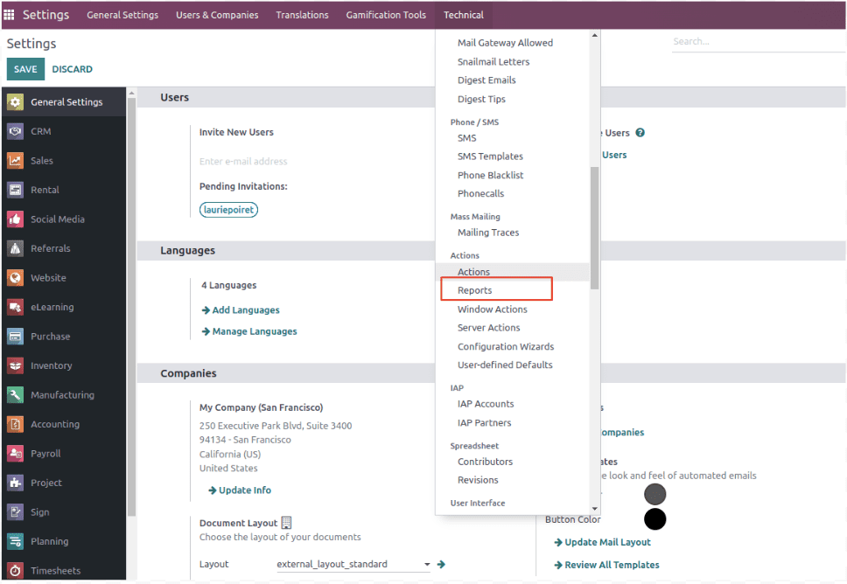
Task: Click the Document Layout building icon
Action: click(287, 523)
